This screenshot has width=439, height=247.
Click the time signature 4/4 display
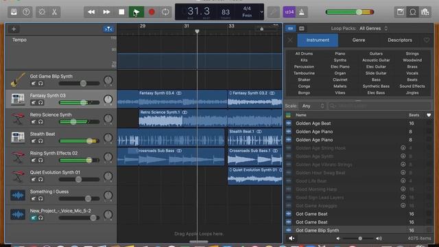[x=247, y=9]
